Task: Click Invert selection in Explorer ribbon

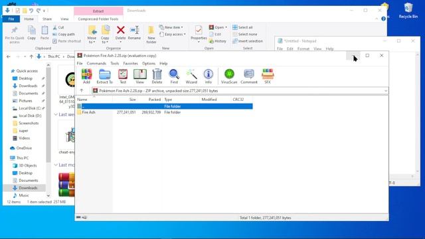Action: tap(248, 41)
